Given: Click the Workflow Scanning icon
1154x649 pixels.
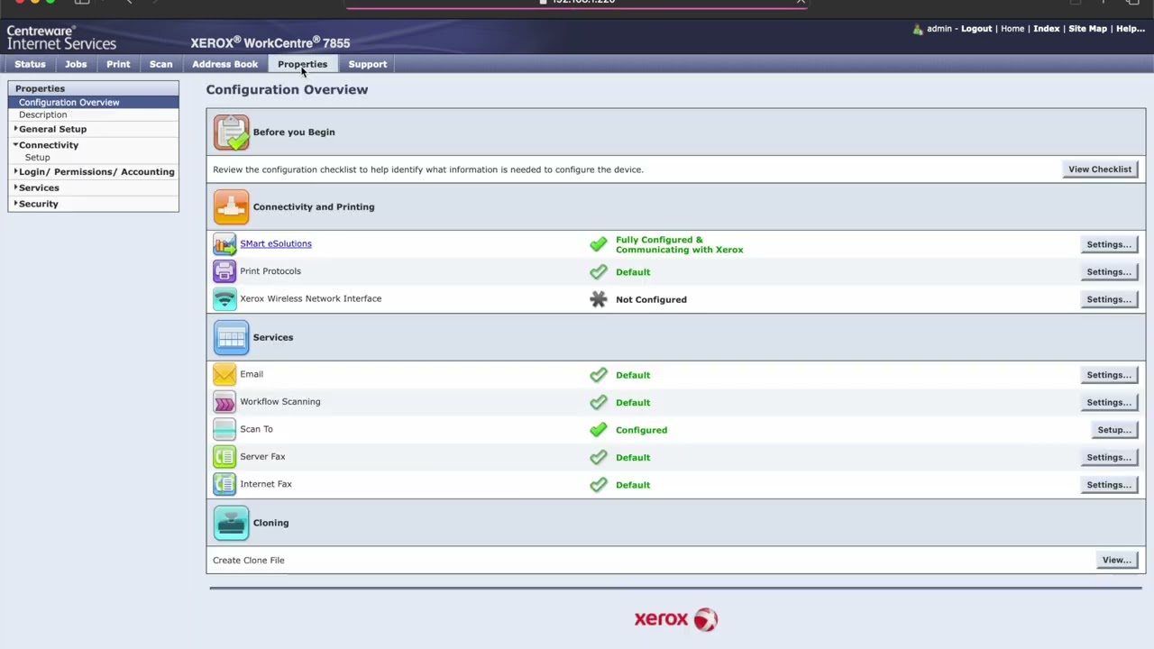Looking at the screenshot, I should [x=224, y=402].
